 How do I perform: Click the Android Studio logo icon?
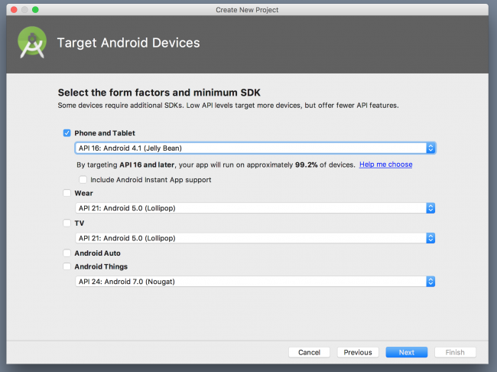click(x=33, y=44)
